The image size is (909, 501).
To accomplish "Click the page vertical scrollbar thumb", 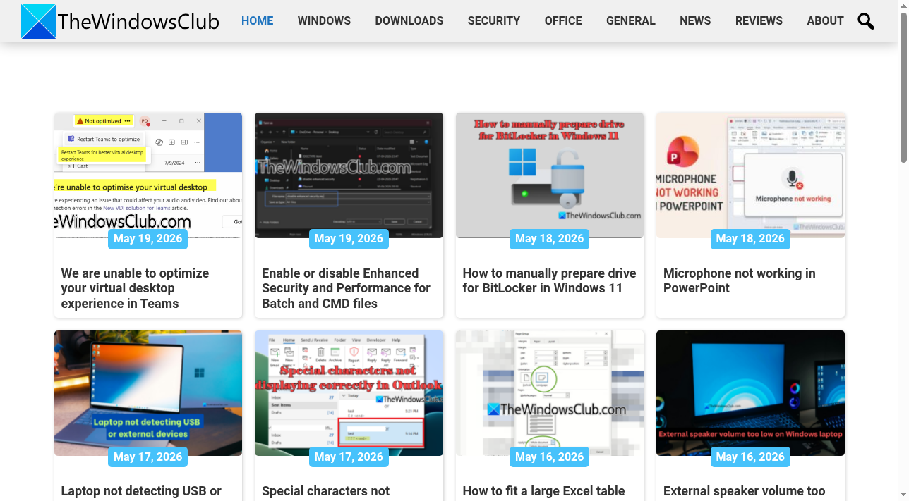I will click(903, 88).
